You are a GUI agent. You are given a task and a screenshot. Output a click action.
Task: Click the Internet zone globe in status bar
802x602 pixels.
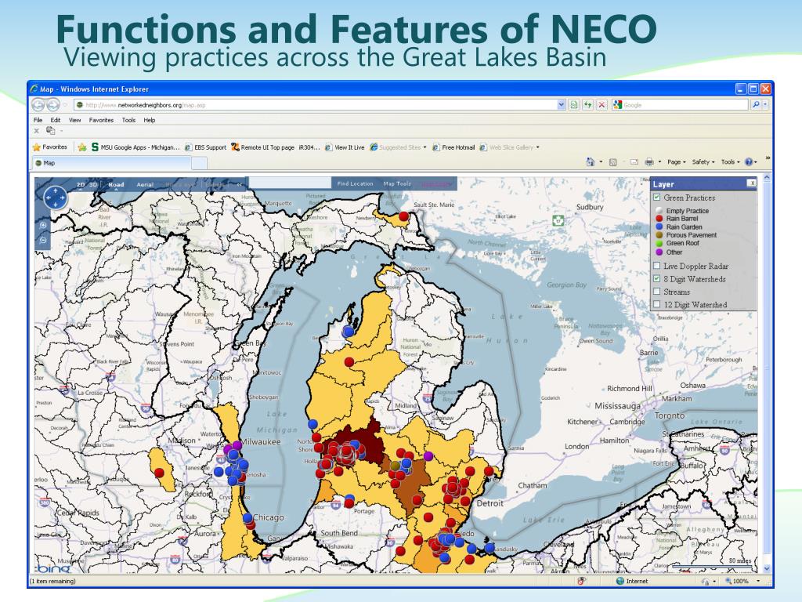pyautogui.click(x=620, y=581)
